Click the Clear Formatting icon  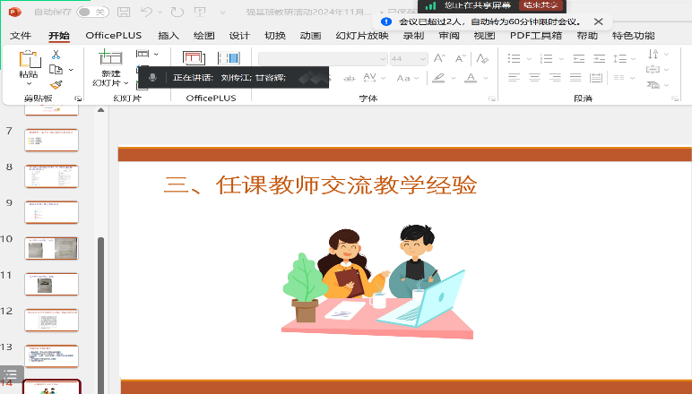[480, 57]
